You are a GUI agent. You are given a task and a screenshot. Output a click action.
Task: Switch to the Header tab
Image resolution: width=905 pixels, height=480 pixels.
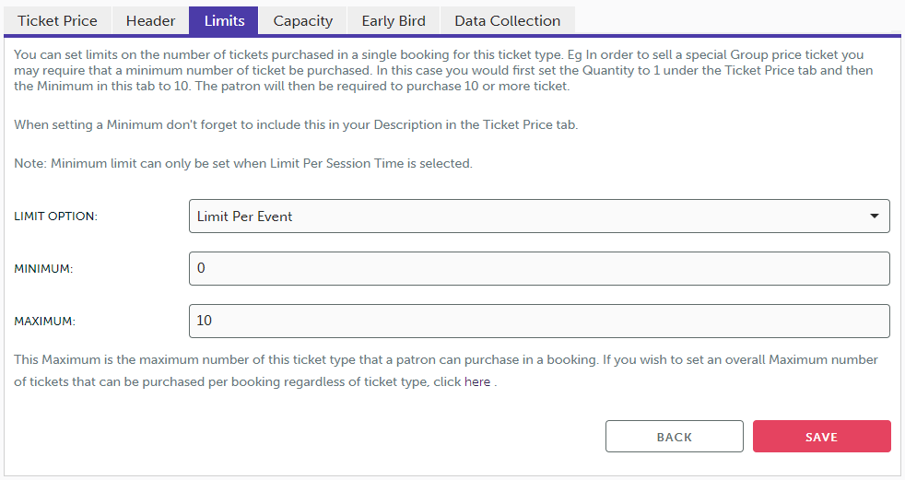[x=150, y=20]
